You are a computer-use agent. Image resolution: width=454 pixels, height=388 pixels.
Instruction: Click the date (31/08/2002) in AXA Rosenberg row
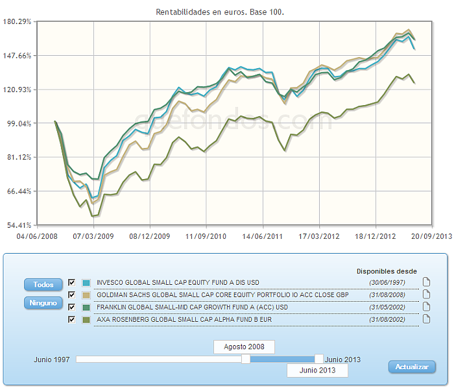pos(387,320)
